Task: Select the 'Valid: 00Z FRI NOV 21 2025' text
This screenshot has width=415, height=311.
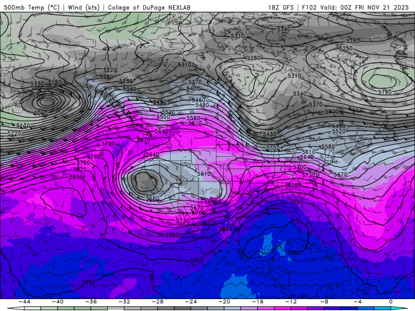Action: [x=364, y=7]
